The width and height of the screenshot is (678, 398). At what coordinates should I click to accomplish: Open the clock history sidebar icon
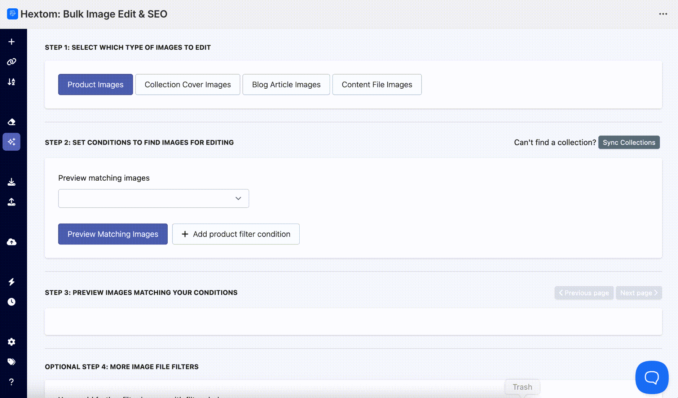click(12, 302)
